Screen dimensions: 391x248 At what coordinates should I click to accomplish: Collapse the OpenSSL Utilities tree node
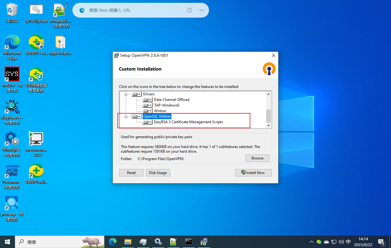[126, 116]
